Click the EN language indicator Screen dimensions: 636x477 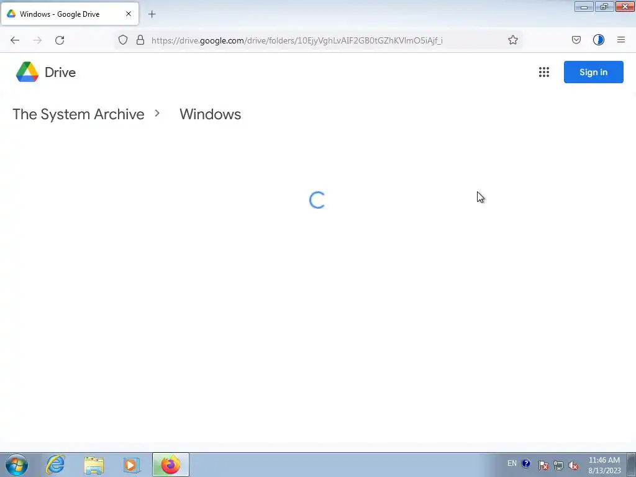pos(512,463)
